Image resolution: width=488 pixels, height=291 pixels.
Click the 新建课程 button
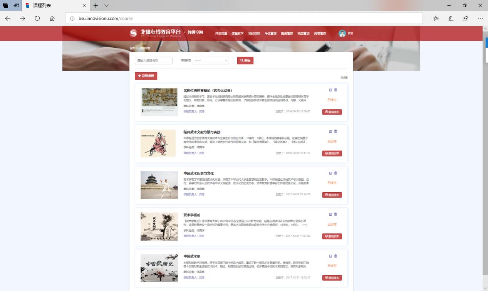146,76
